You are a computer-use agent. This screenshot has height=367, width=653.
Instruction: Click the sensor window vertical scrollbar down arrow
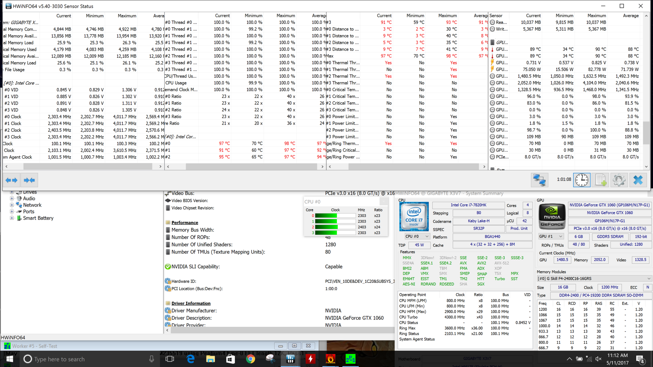(646, 167)
